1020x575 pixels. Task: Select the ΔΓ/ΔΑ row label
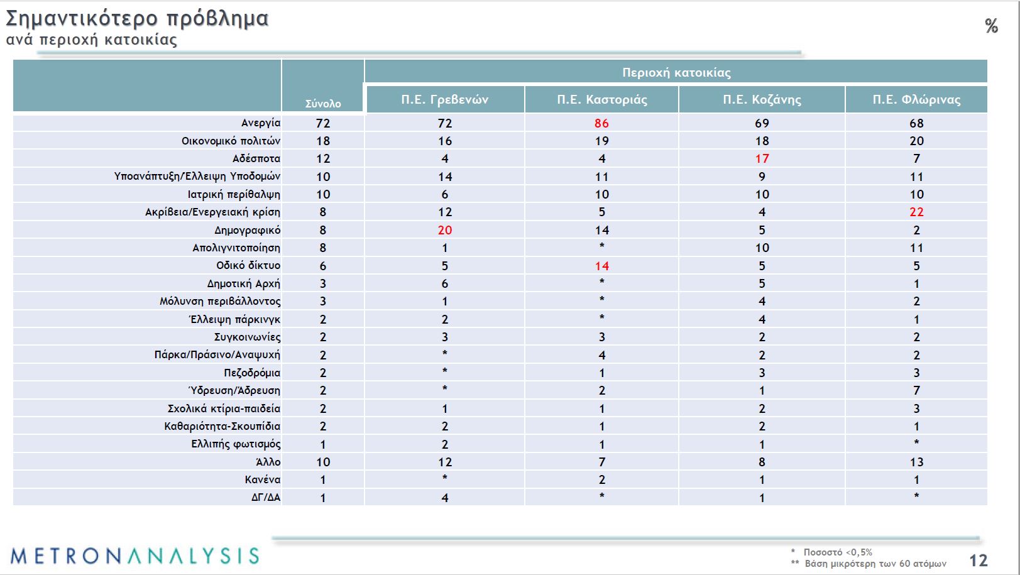(266, 497)
